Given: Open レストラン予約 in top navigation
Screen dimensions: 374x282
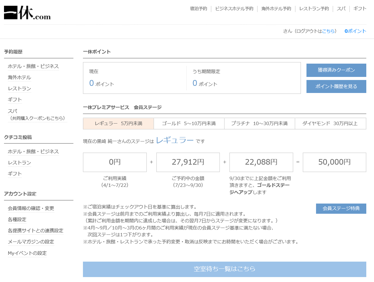Looking at the screenshot, I should click(314, 9).
